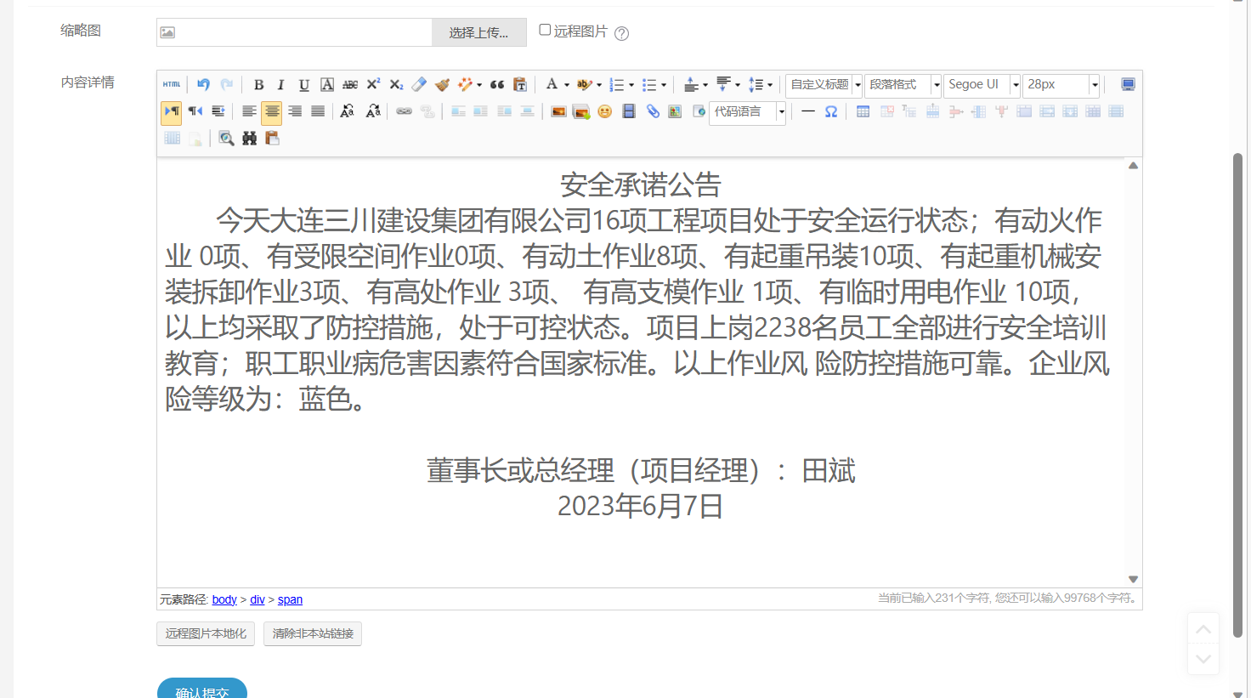
Task: Open the 段落格式 dropdown
Action: coord(903,85)
